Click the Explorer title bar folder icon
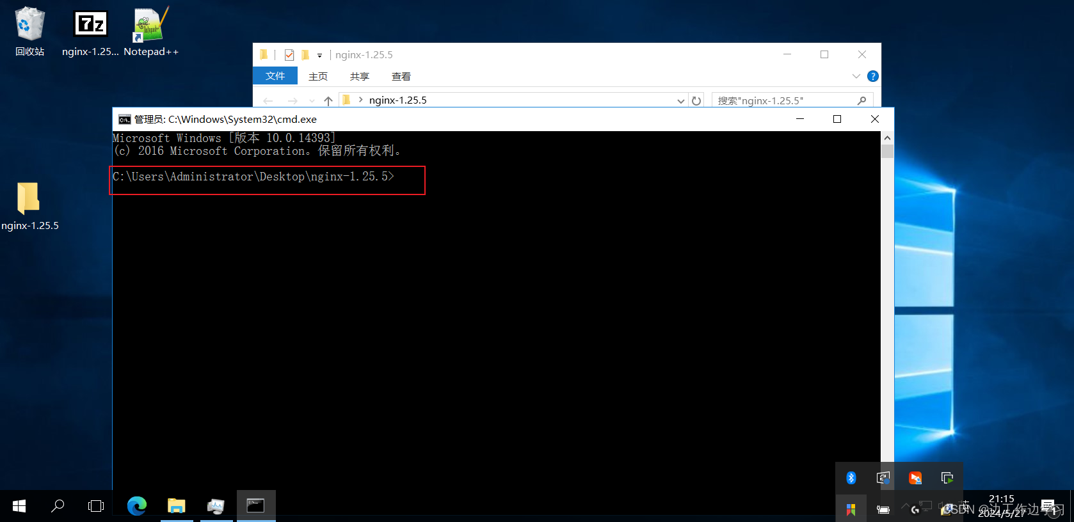This screenshot has height=522, width=1074. pyautogui.click(x=264, y=55)
